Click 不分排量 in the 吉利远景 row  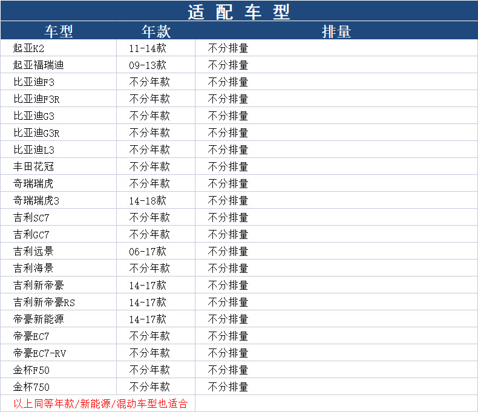tap(228, 252)
